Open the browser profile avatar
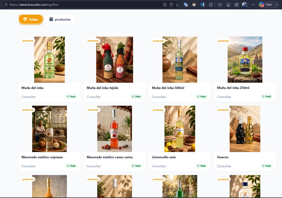This screenshot has height=198, width=282. (245, 5)
